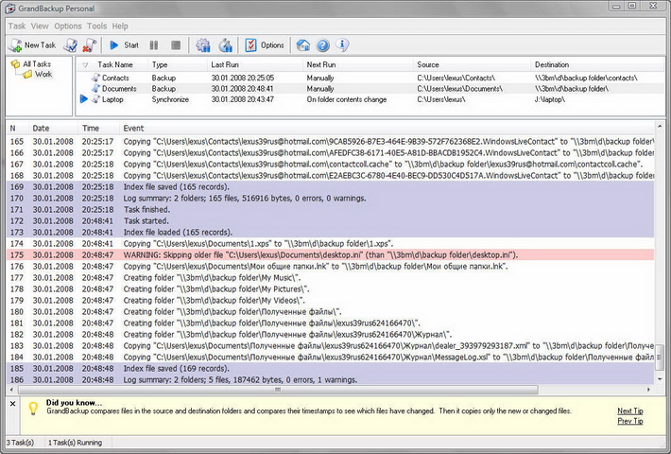671x454 pixels.
Task: Click the GrandBackup title bar app icon
Action: coord(10,9)
